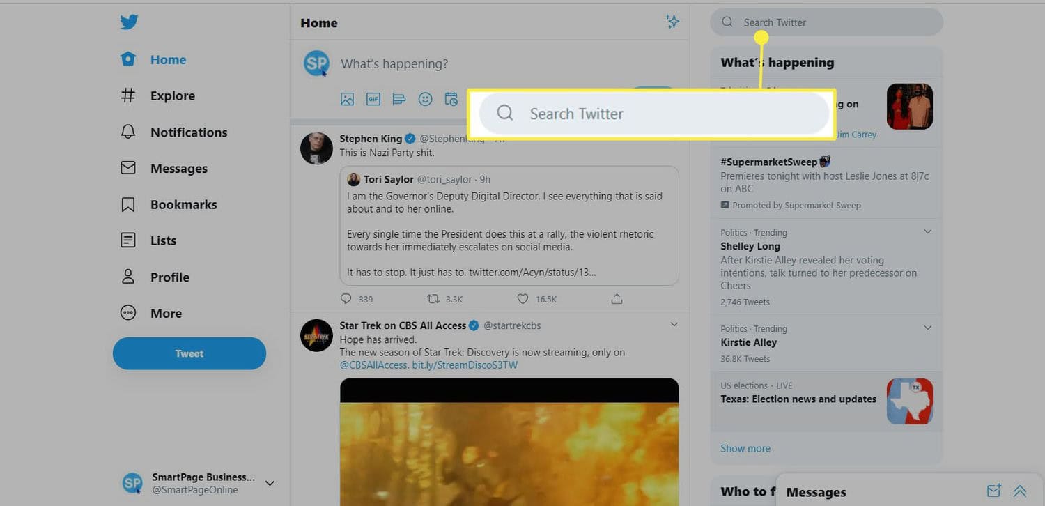Screen dimensions: 1045x506
Task: Click the Messages drawer title
Action: (x=816, y=492)
